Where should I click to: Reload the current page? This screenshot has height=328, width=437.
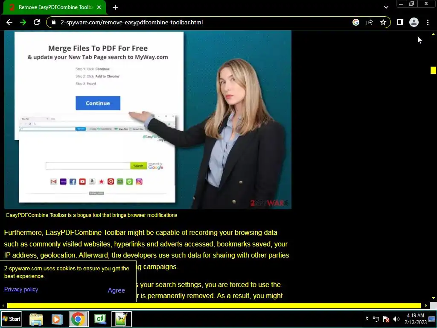37,22
